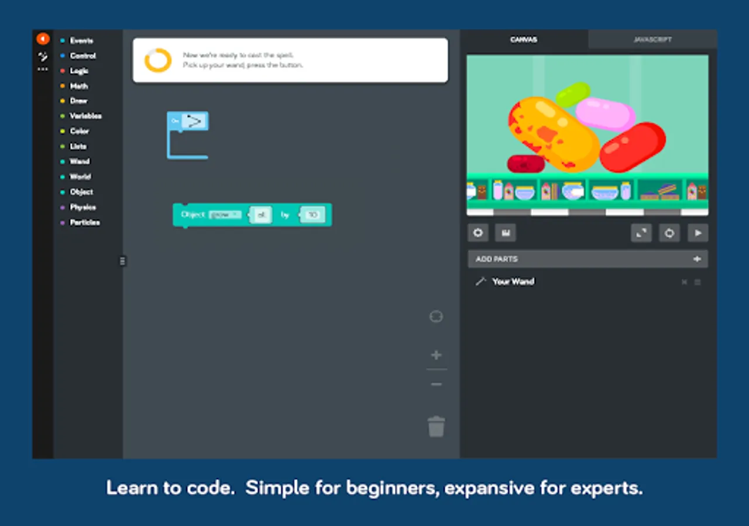The width and height of the screenshot is (749, 526).
Task: Open the Math block category
Action: pos(79,86)
